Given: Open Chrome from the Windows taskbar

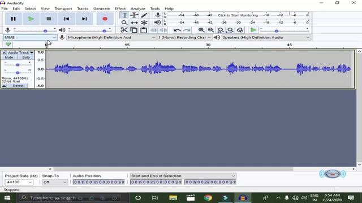Looking at the screenshot, I should [x=208, y=198].
